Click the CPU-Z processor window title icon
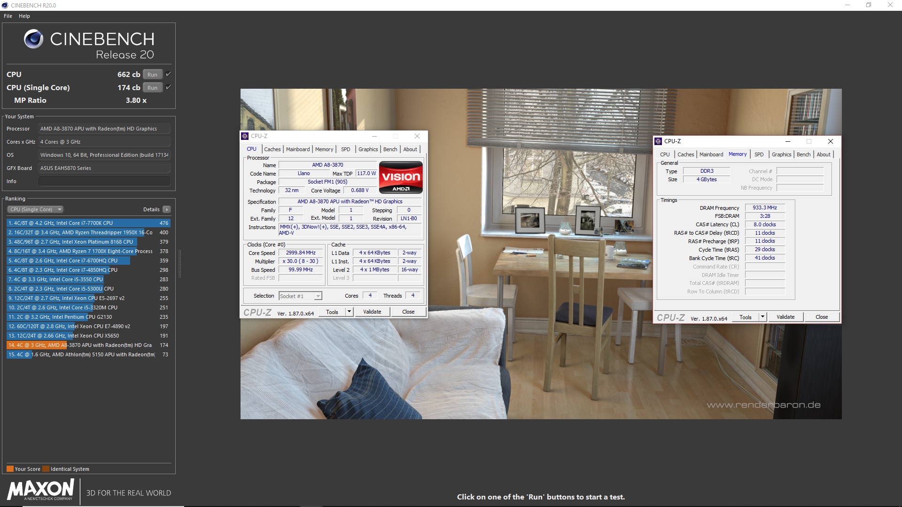 point(245,136)
